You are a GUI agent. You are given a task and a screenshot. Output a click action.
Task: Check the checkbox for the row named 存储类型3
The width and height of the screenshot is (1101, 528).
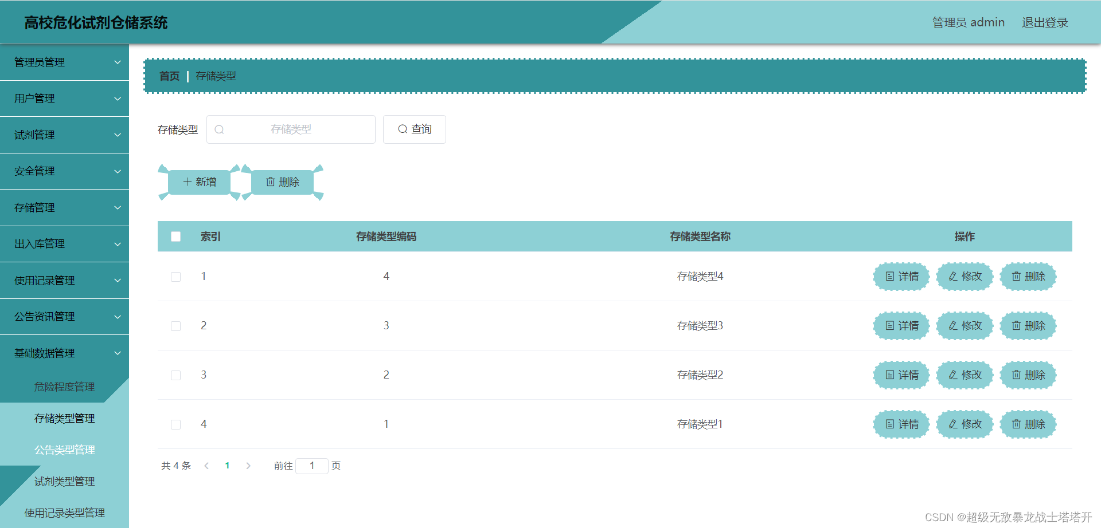point(176,326)
